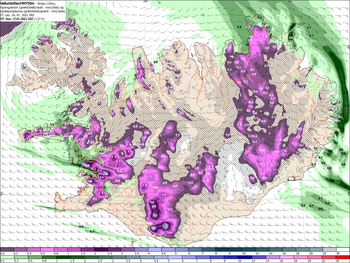Click the 'VT: Sun. 17.01.2021 03Z' valid time line
350x263 pixels.
(x=16, y=19)
